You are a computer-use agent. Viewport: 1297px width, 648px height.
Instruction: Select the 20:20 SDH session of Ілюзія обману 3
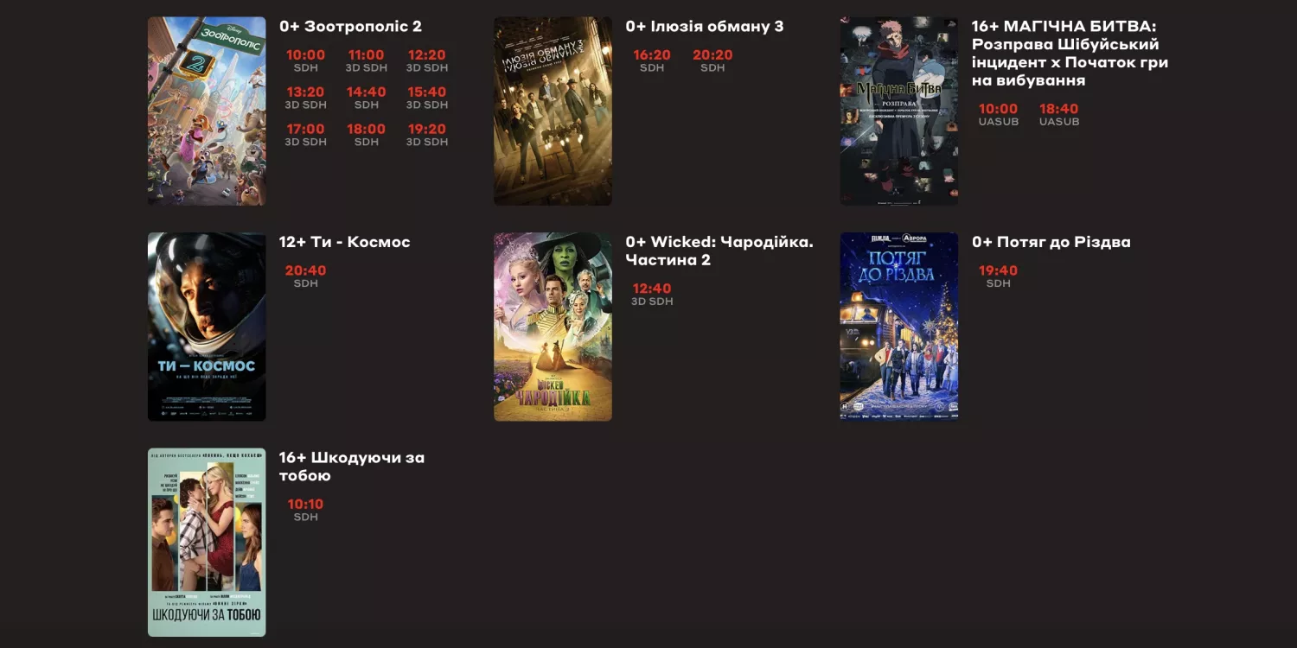click(x=712, y=54)
